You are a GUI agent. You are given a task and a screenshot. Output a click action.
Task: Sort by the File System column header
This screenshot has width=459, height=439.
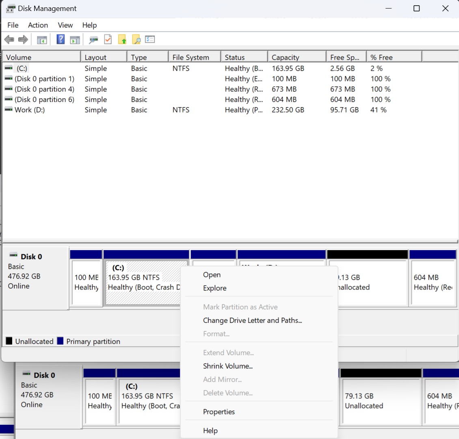tap(195, 57)
